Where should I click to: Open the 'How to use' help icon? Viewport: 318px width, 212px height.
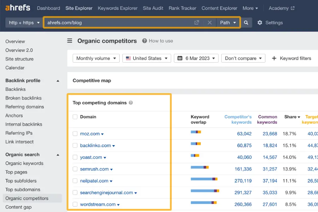tap(144, 41)
